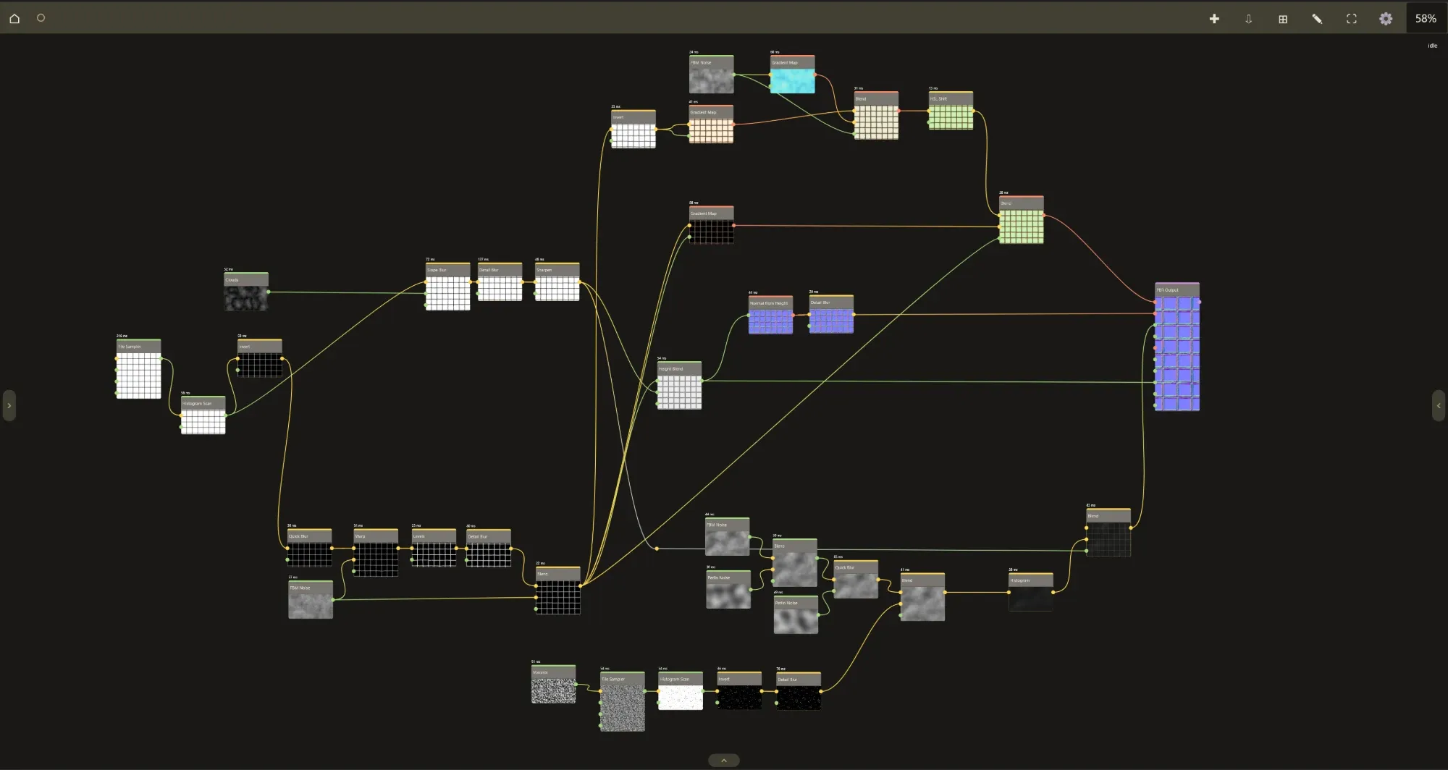Select the Tile Sampler node after Voronoi
Screen dimensions: 1448x770
click(622, 702)
